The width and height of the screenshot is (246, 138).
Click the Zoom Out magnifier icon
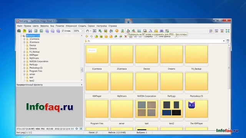click(53, 31)
